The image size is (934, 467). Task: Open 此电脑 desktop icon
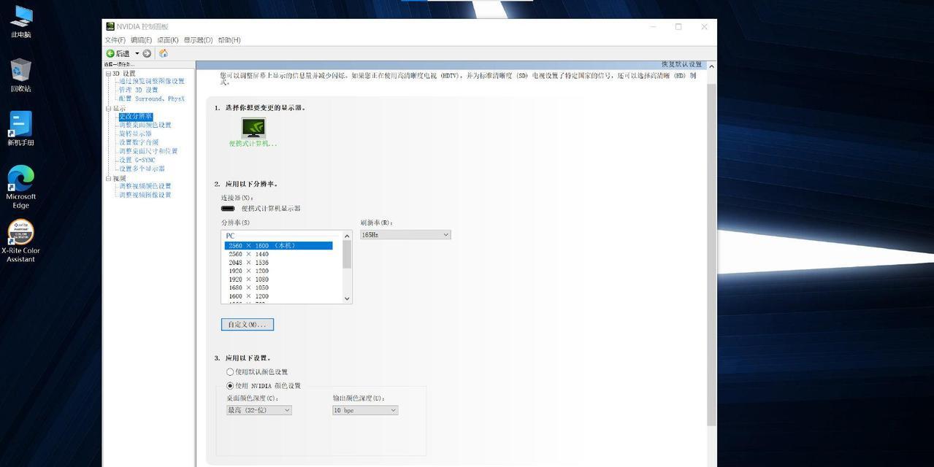(21, 22)
